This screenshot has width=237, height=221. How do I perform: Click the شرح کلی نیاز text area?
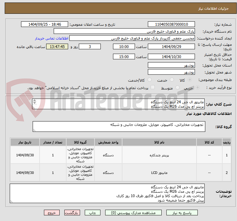coord(118,104)
